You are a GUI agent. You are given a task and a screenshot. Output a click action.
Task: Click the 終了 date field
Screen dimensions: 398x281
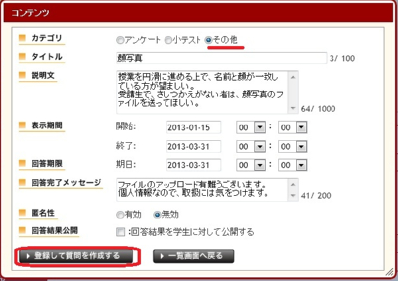pyautogui.click(x=193, y=146)
